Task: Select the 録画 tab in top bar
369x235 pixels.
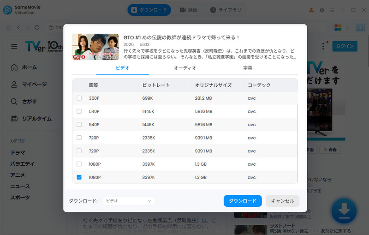Action: pyautogui.click(x=189, y=10)
